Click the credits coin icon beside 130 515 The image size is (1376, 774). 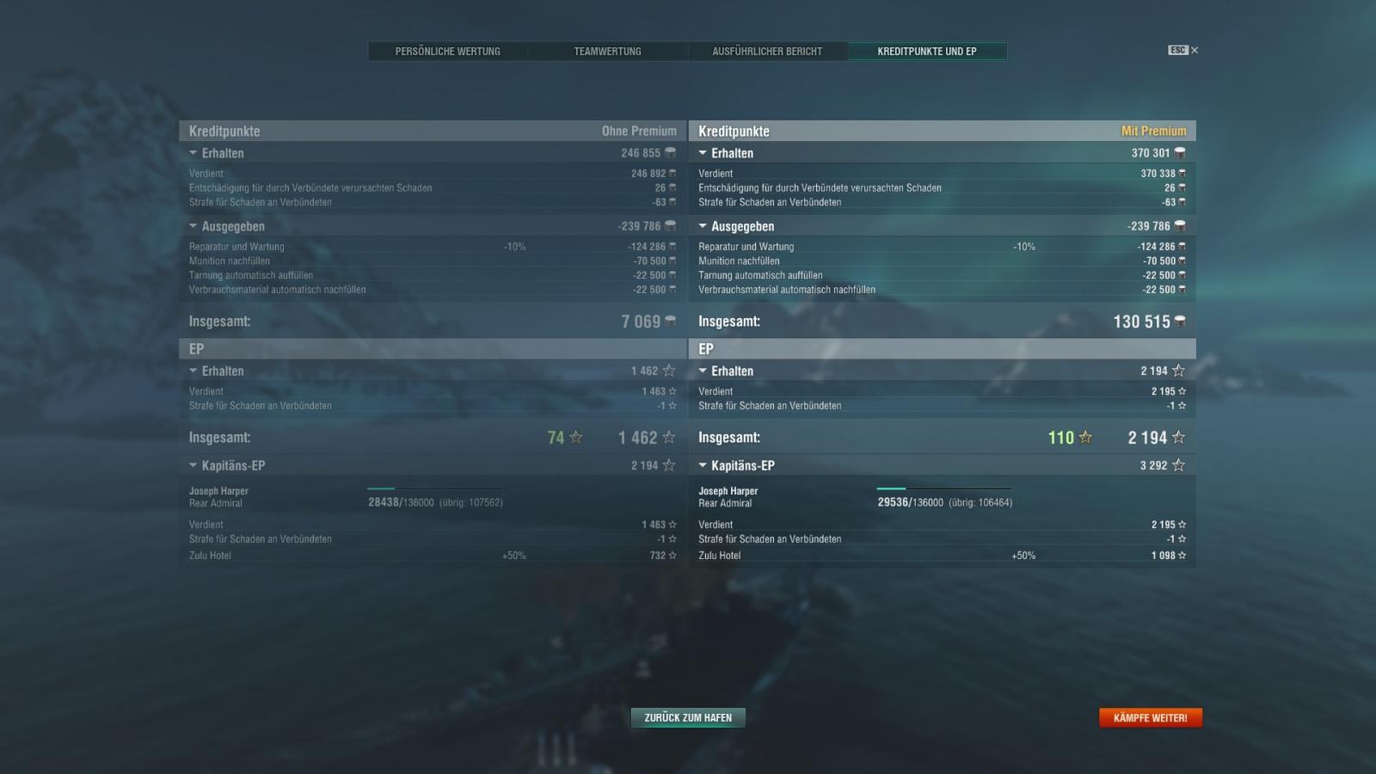(x=1180, y=322)
